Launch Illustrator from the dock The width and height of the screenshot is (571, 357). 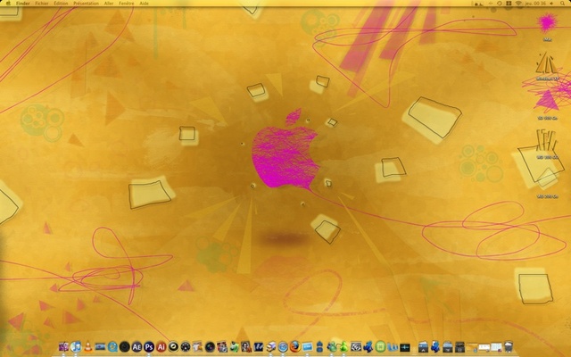(x=161, y=346)
